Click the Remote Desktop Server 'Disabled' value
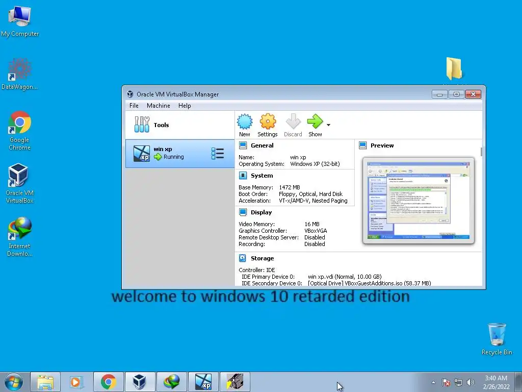This screenshot has width=522, height=392. coord(315,237)
